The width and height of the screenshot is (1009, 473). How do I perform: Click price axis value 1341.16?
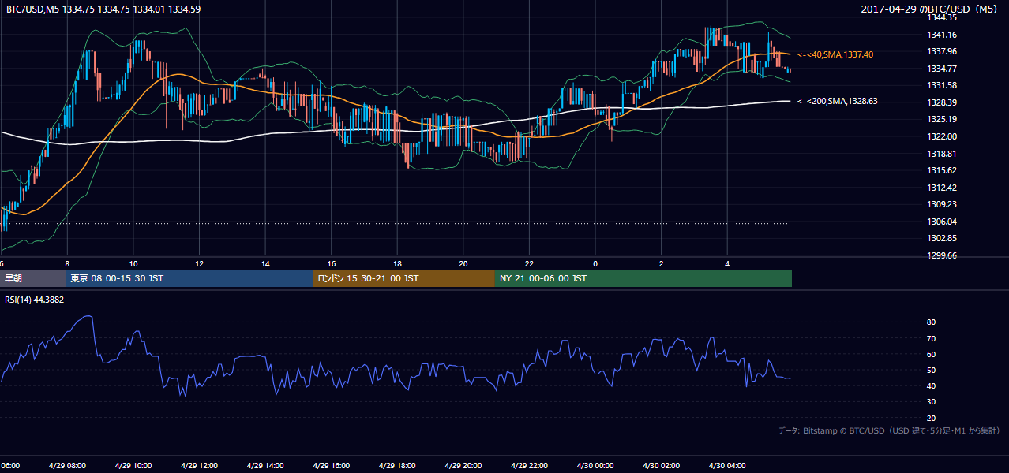[x=943, y=35]
